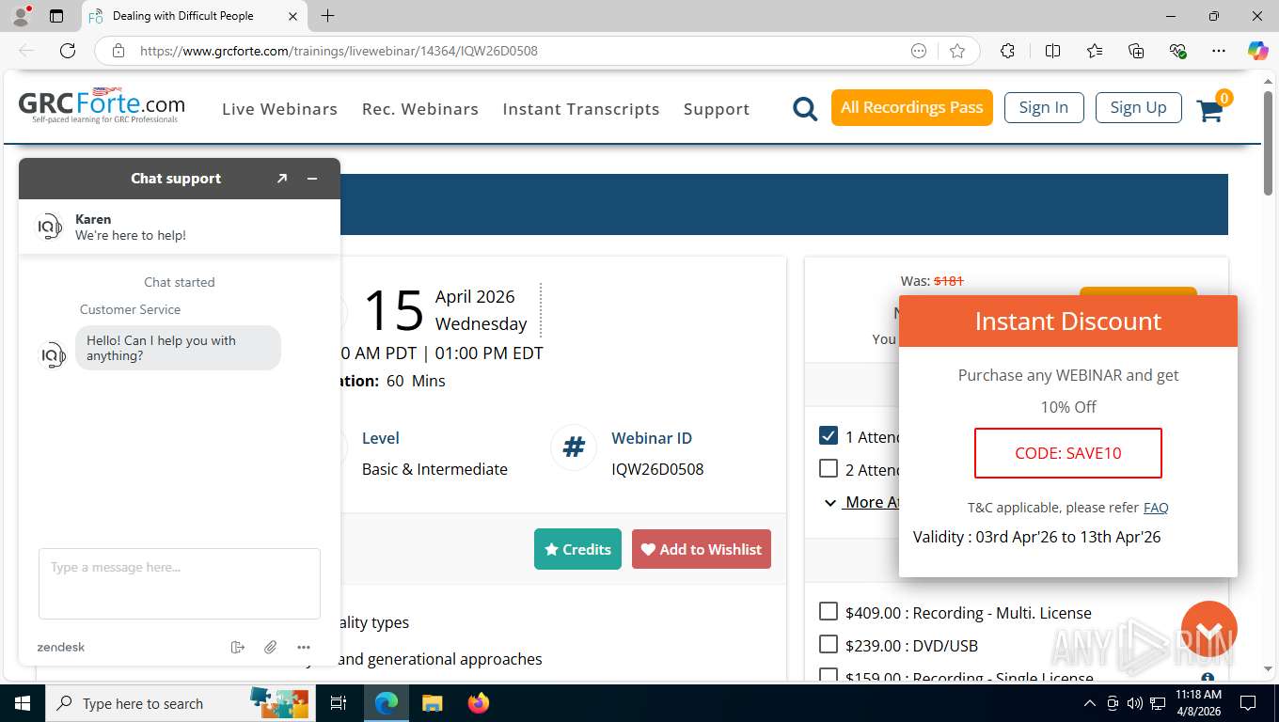Go to GRCForte.com home logo
Screen dimensions: 1279x722
tap(102, 107)
